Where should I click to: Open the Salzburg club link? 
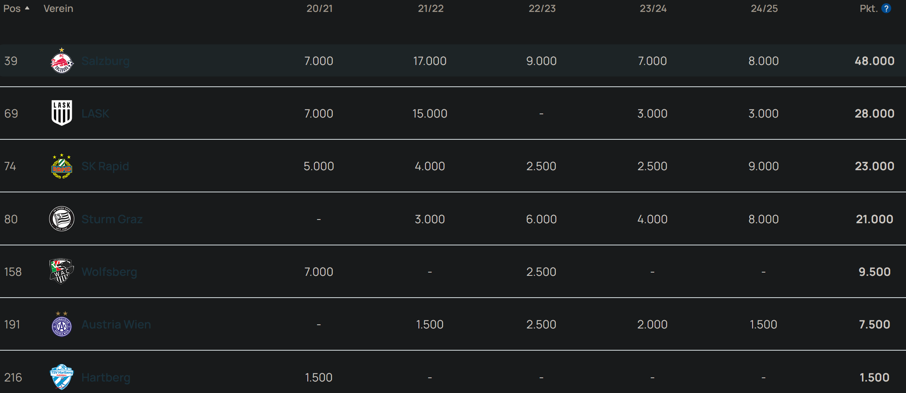tap(105, 61)
